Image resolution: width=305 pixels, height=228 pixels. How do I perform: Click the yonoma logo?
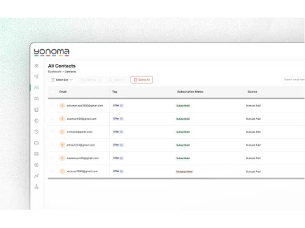coord(51,52)
